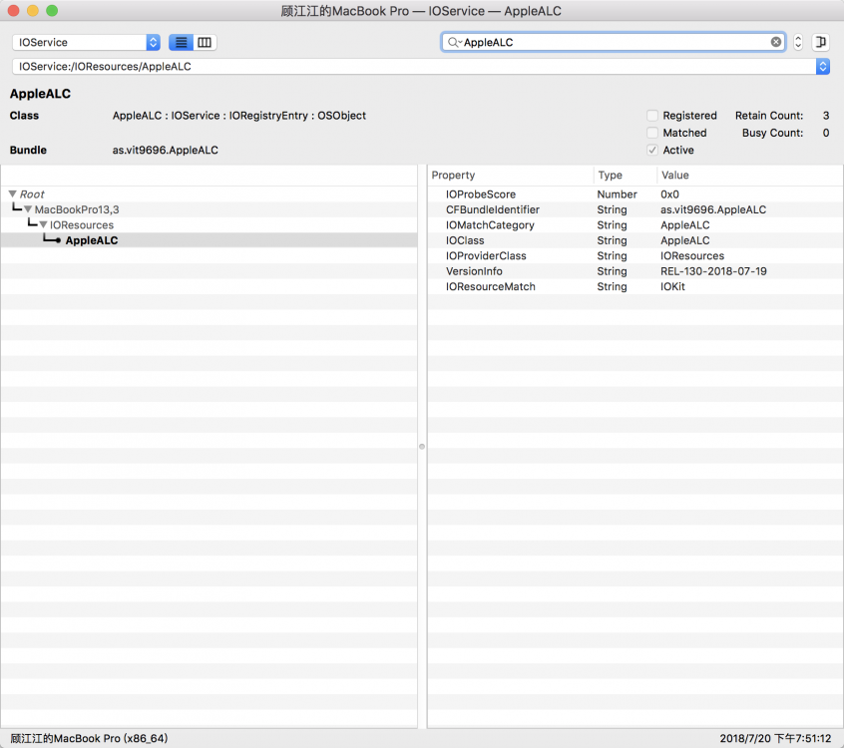Toggle the Active checkbox
Screen dimensions: 844x748
(x=652, y=150)
